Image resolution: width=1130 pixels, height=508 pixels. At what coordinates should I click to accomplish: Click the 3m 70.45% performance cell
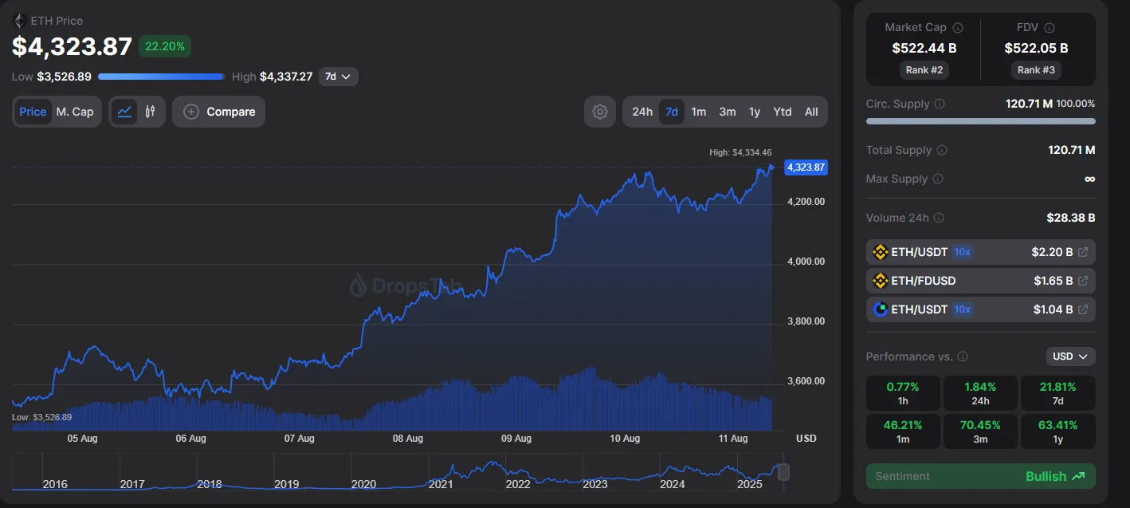tap(980, 431)
